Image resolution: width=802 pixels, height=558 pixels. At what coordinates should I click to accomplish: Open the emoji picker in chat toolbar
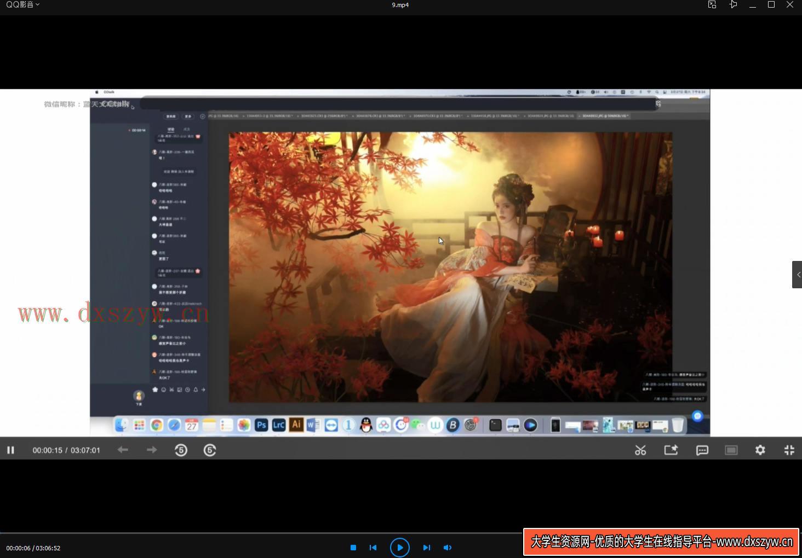[x=163, y=390]
